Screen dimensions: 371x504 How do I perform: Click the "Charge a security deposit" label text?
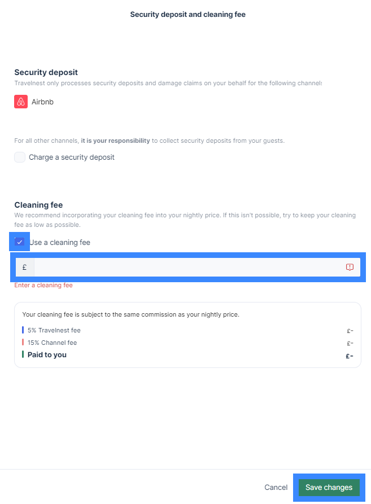72,157
